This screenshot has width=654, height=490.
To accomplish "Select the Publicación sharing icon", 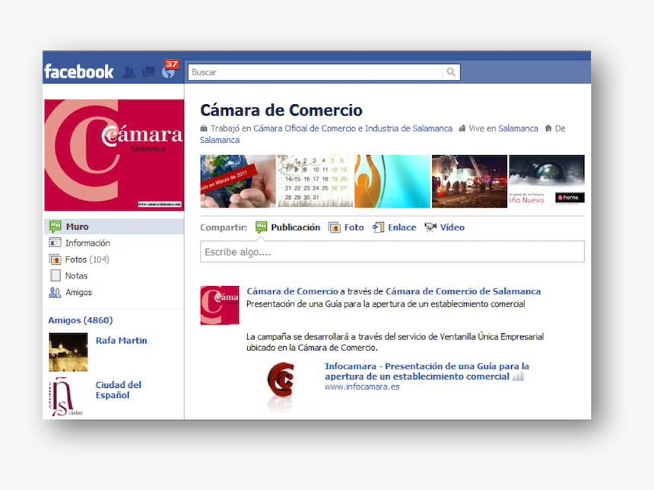I will pyautogui.click(x=262, y=227).
